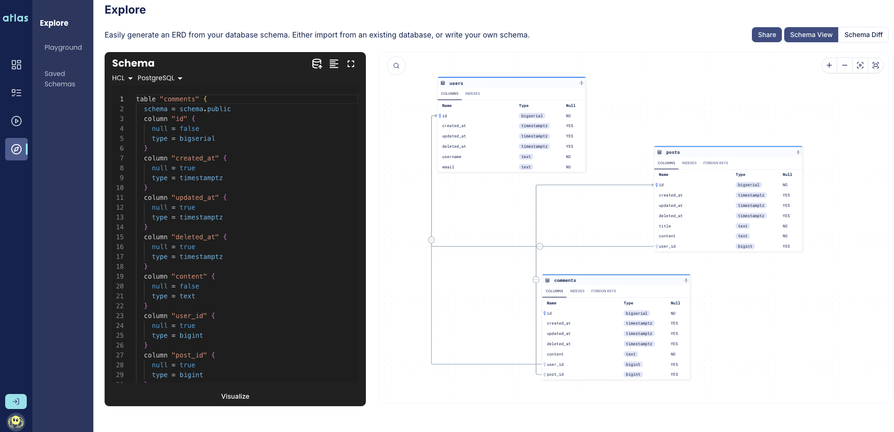Open the search icon on the canvas
Screen dimensions: 894x432
396,65
